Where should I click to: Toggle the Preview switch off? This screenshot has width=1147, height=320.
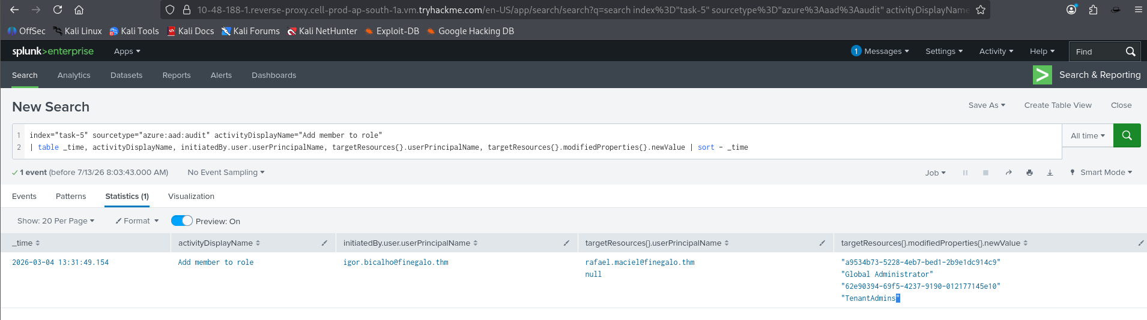[x=182, y=221]
